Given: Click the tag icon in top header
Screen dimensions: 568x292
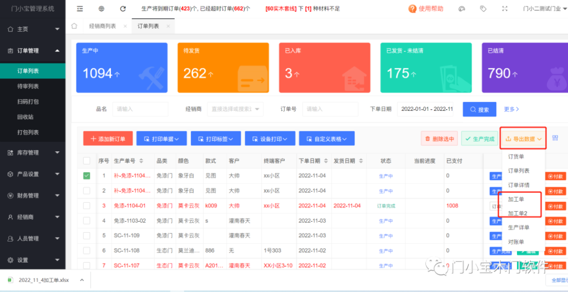Looking at the screenshot, I should coord(483,9).
